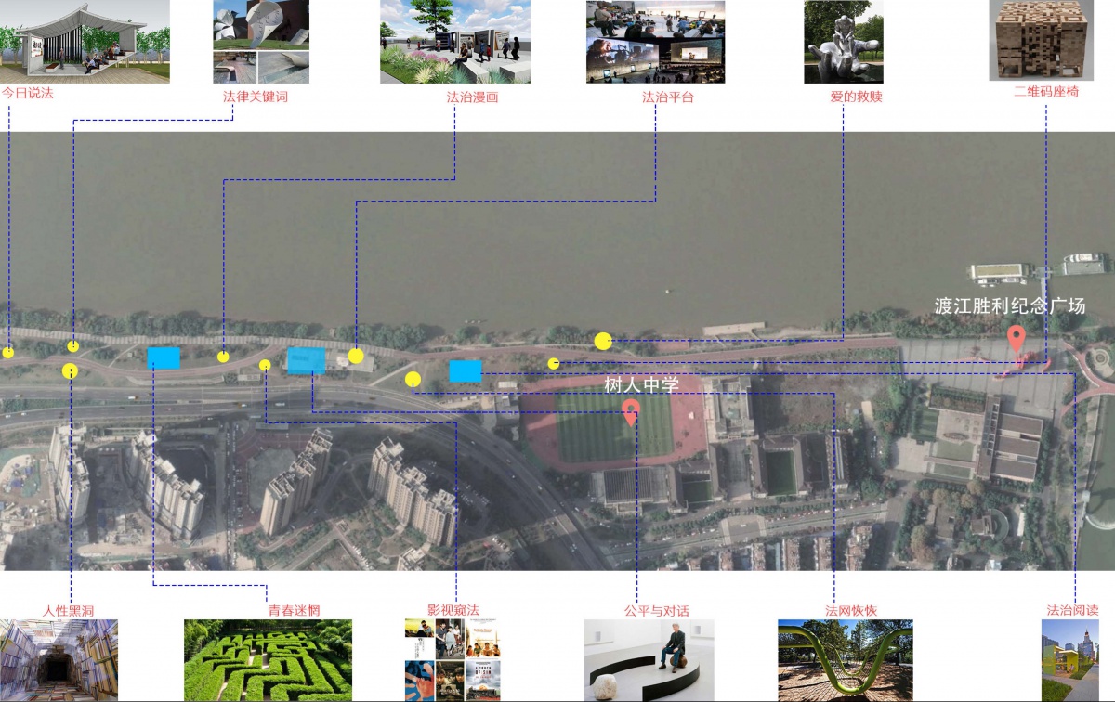
Task: Open the 公平与对话 curved bench thumbnail
Action: click(x=649, y=660)
